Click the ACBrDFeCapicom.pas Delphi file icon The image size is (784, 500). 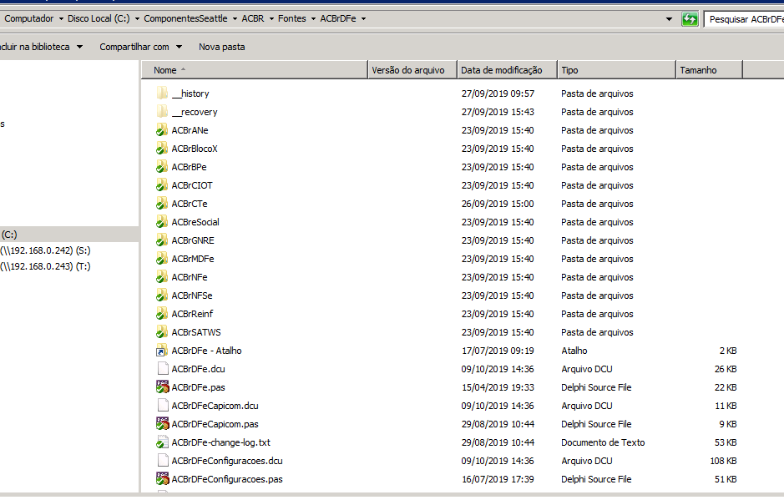162,423
